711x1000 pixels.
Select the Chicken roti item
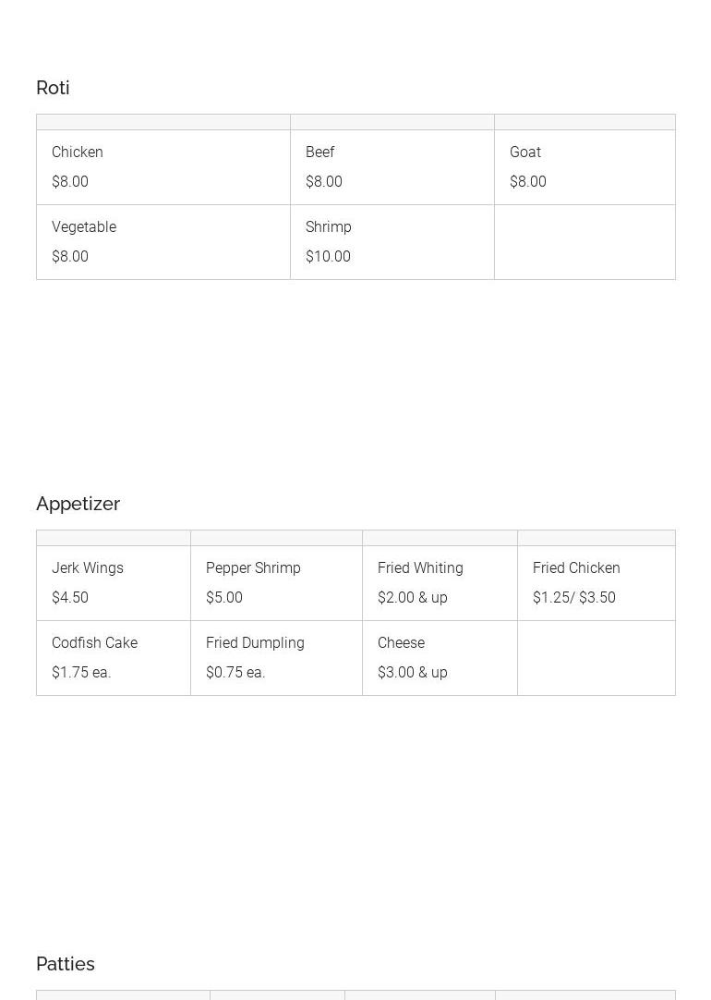[78, 152]
